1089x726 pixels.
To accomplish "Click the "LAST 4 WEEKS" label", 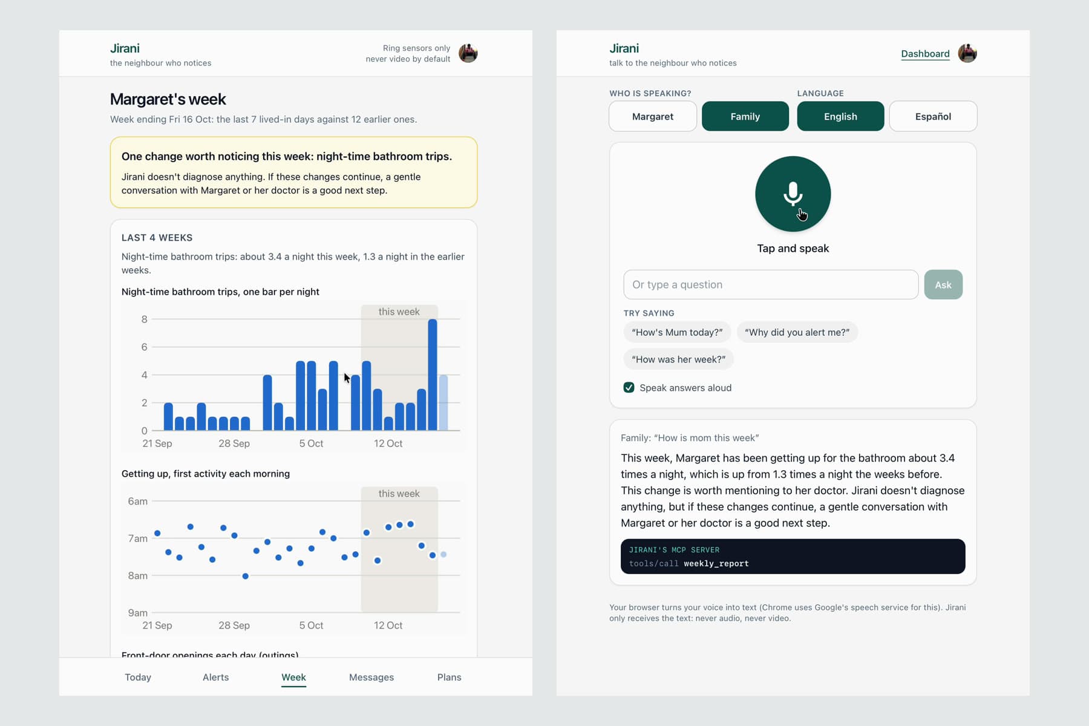I will click(x=157, y=238).
